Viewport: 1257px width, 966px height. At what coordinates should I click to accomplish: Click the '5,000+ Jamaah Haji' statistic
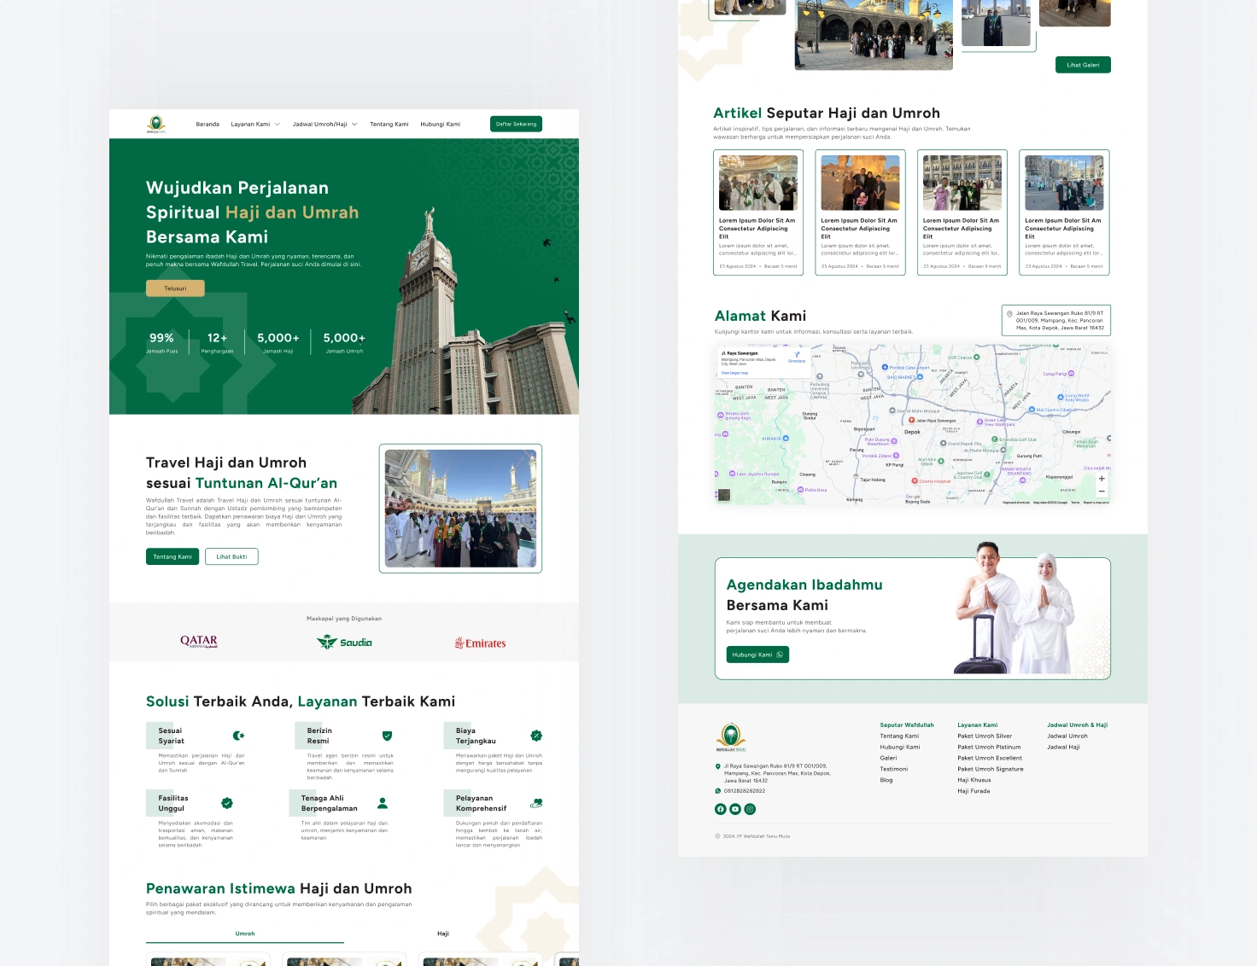click(x=278, y=342)
